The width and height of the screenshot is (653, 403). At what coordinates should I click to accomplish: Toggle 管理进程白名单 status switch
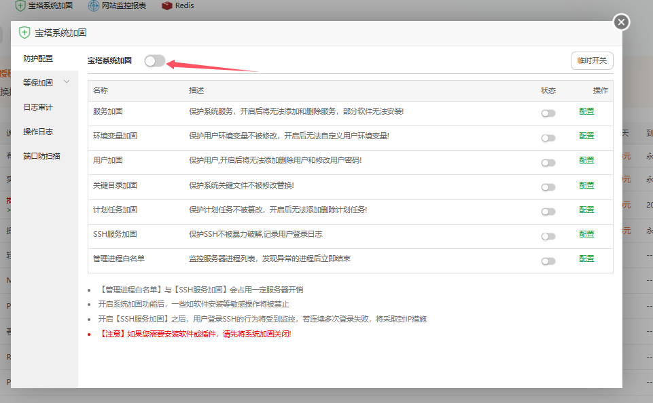tap(548, 261)
